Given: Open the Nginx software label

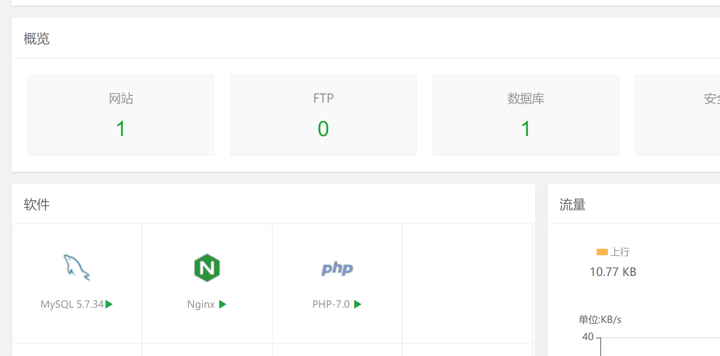Looking at the screenshot, I should point(201,304).
